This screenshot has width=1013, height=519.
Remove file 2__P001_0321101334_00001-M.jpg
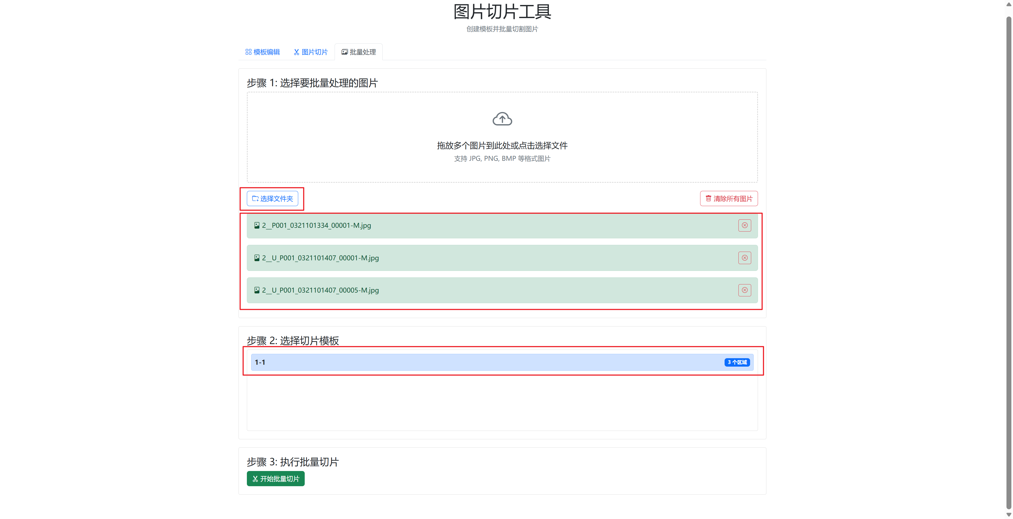click(x=744, y=225)
